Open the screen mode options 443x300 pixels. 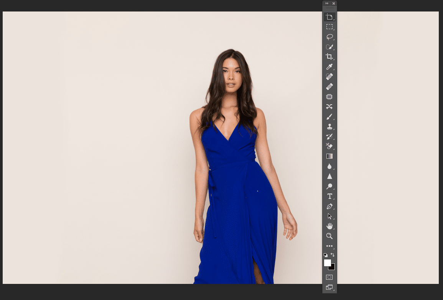329,286
